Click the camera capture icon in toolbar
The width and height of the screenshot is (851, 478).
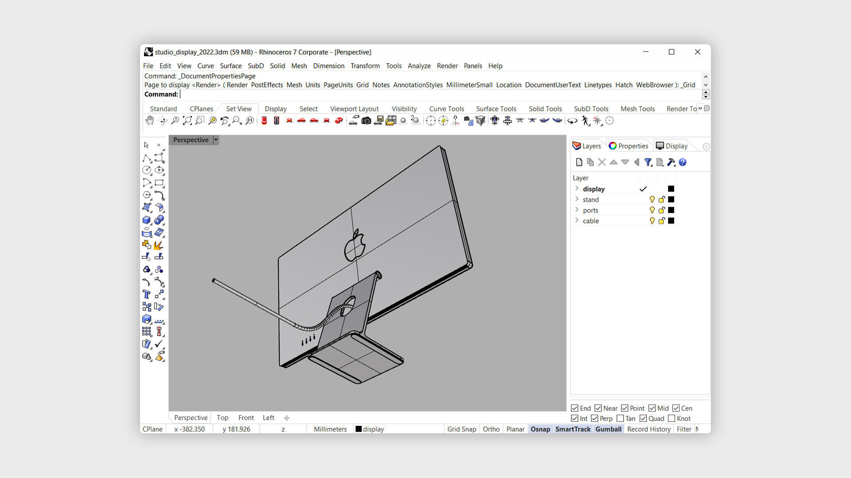[366, 120]
